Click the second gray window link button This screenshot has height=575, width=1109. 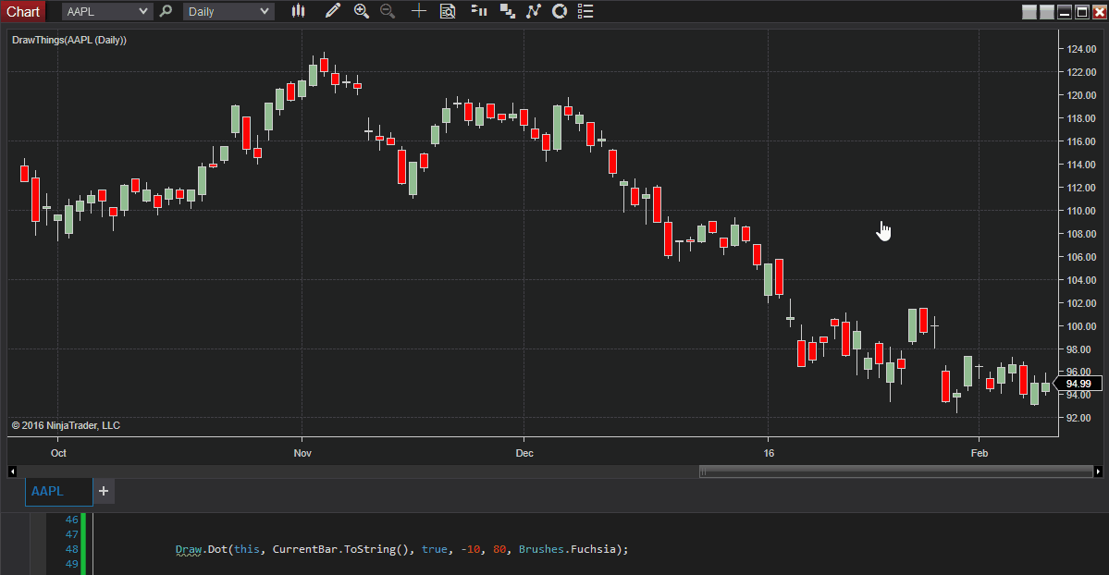click(1047, 12)
